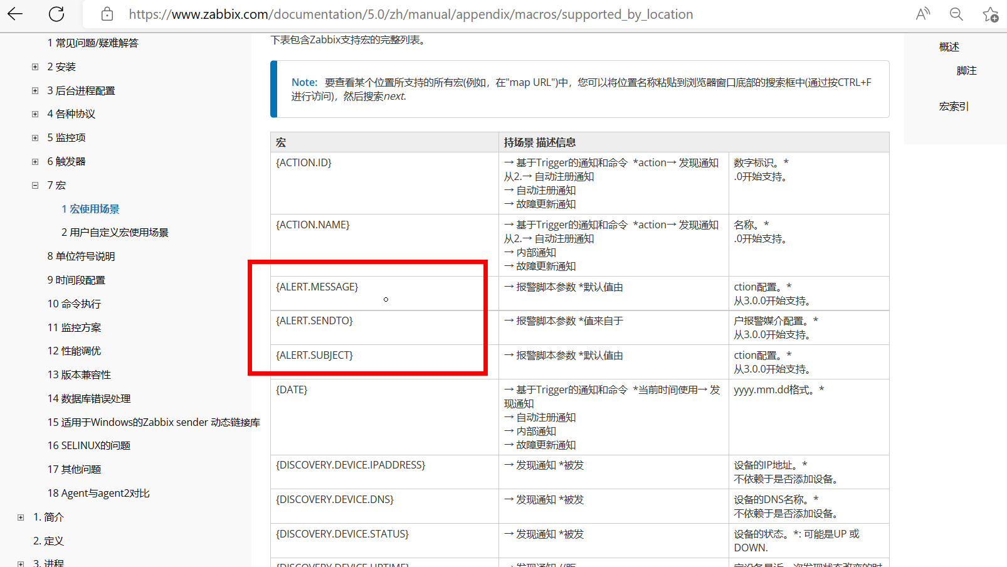This screenshot has width=1007, height=567.
Task: Expand the '6 触发器' section
Action: pos(35,162)
